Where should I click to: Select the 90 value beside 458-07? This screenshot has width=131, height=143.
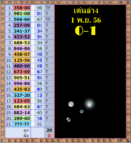tap(39, 54)
